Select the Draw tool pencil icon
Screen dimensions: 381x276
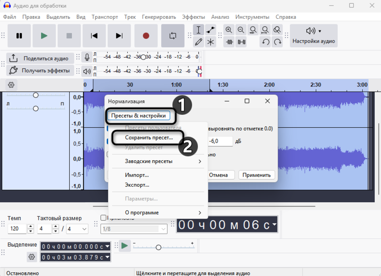click(198, 42)
